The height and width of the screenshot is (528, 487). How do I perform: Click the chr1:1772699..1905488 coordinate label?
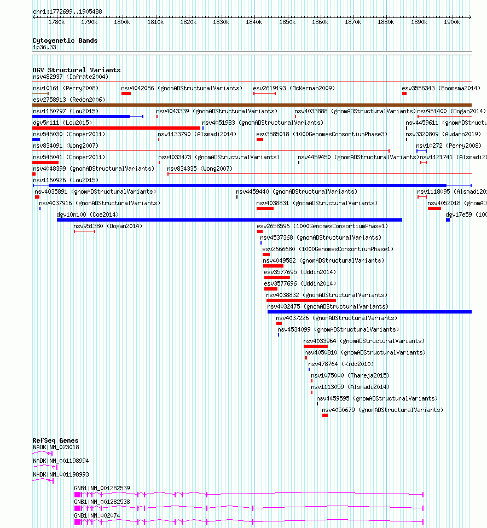point(67,11)
